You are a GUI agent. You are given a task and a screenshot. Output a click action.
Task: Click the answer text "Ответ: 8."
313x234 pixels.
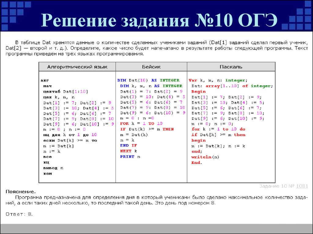click(x=19, y=214)
